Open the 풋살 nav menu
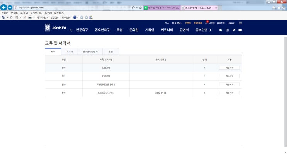The height and width of the screenshot is (154, 287). [119, 30]
